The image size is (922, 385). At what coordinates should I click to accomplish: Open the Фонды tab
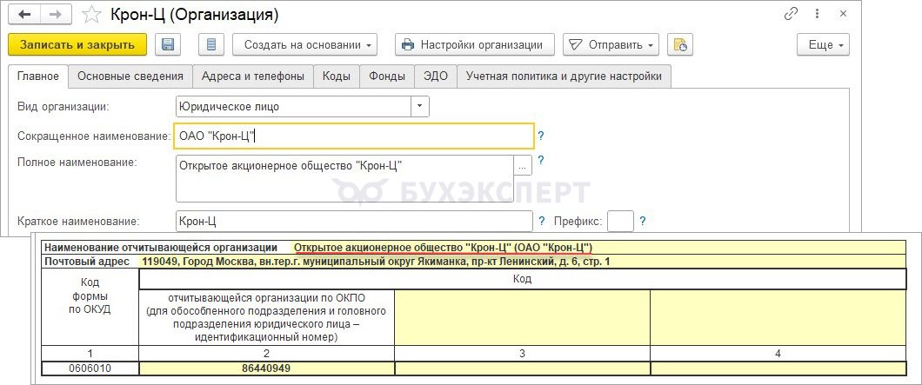(387, 76)
